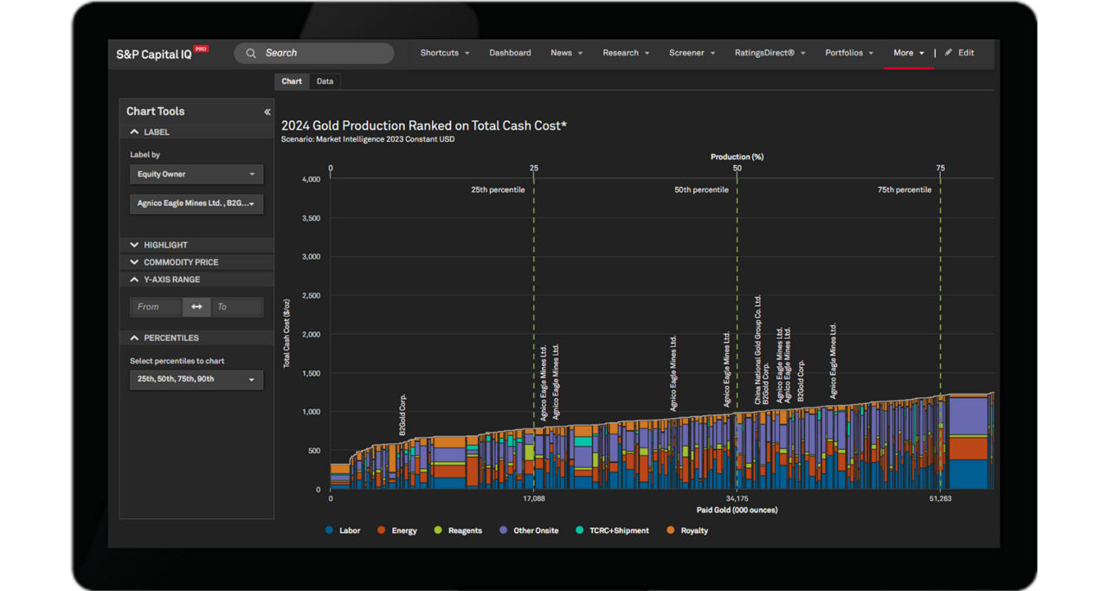Click the 75th percentile label

click(905, 190)
